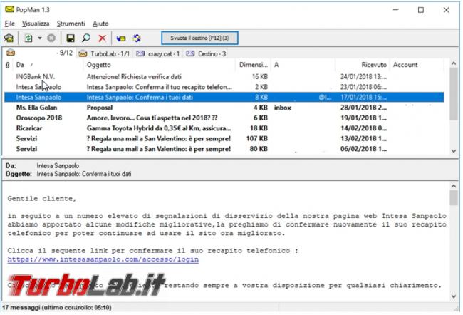Select the Servizi message sized 107 KB
The width and height of the screenshot is (463, 315).
[x=224, y=139]
